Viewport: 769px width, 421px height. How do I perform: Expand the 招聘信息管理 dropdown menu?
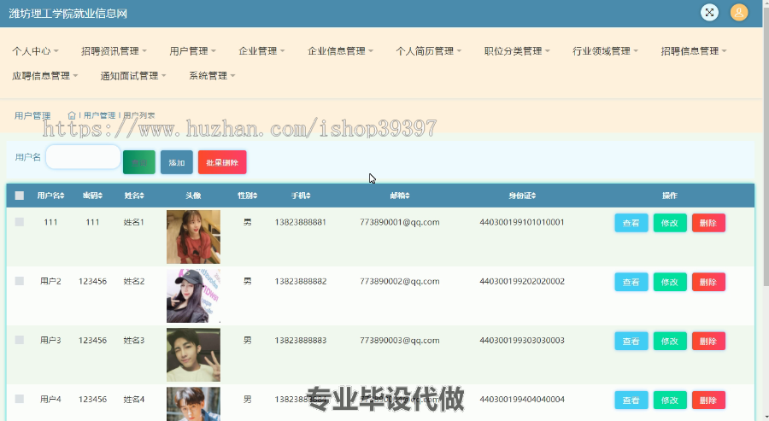pyautogui.click(x=694, y=51)
